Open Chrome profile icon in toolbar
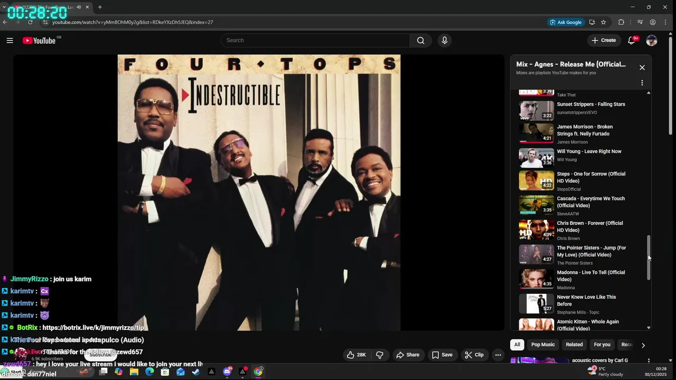 pyautogui.click(x=653, y=22)
